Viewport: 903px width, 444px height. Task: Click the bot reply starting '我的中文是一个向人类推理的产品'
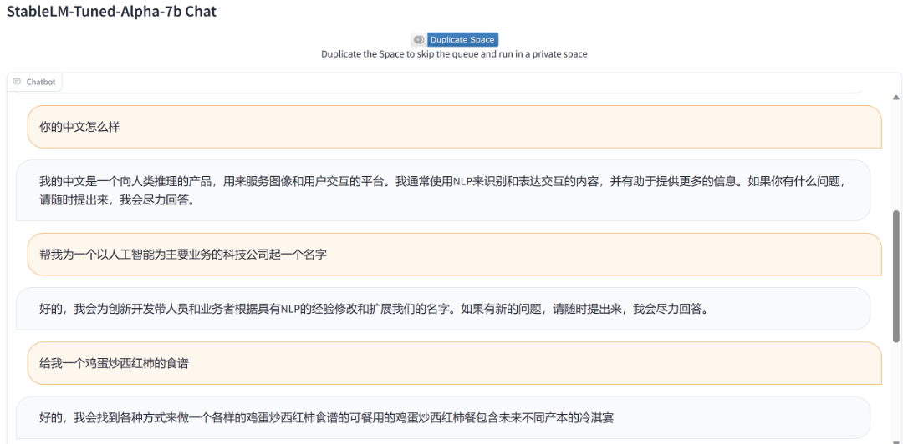[x=443, y=190]
